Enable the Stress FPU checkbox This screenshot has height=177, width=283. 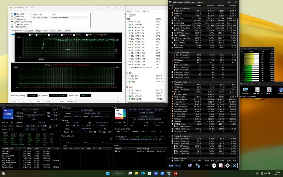[15, 17]
